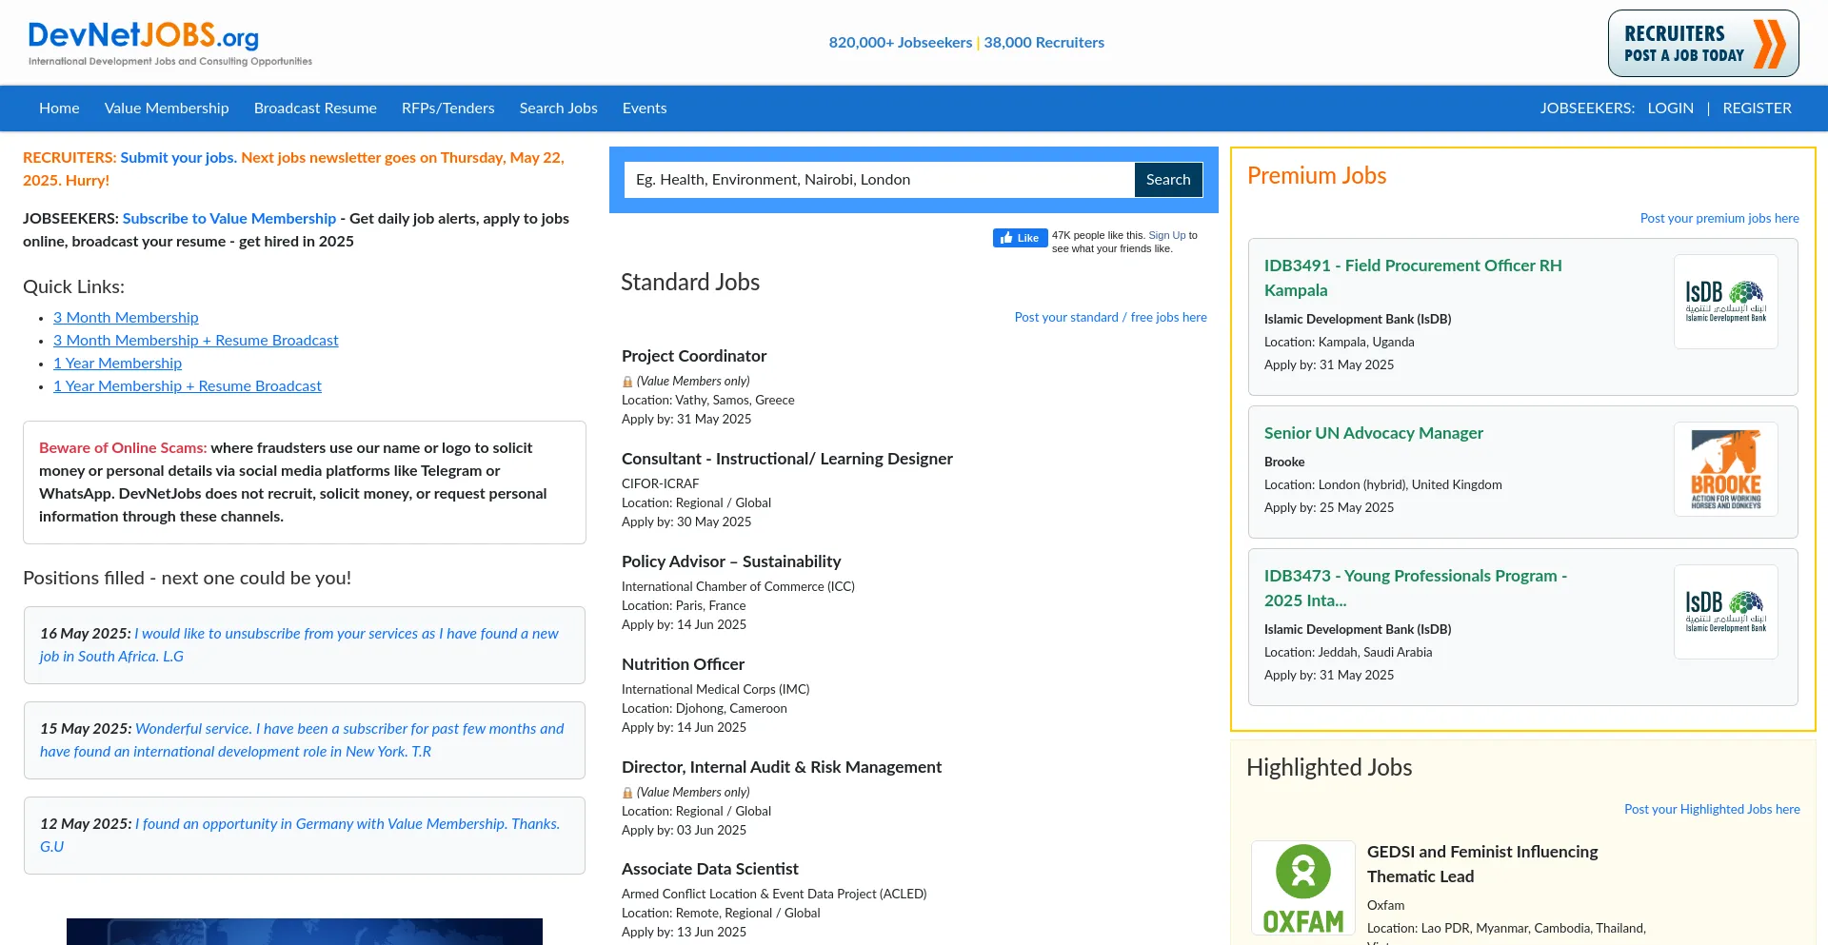Screen dimensions: 1828x945
Task: Click the Oxfam logo in Highlighted Jobs
Action: 1302,888
